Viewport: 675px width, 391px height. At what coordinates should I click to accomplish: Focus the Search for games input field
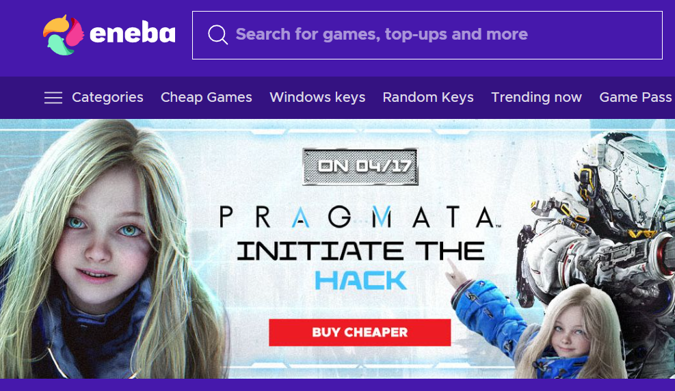(427, 36)
